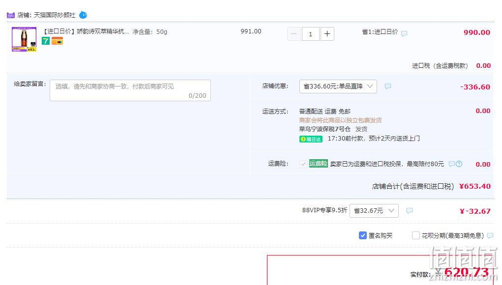Click the 给卖家留言 message text box
Screen dimensions: 502x285
[x=130, y=90]
